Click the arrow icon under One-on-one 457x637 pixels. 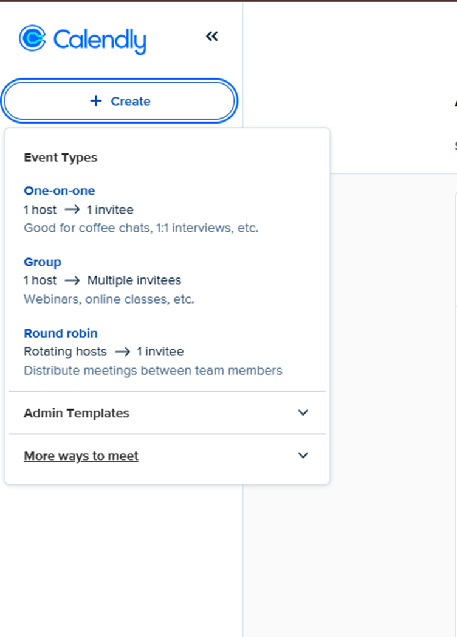(72, 210)
